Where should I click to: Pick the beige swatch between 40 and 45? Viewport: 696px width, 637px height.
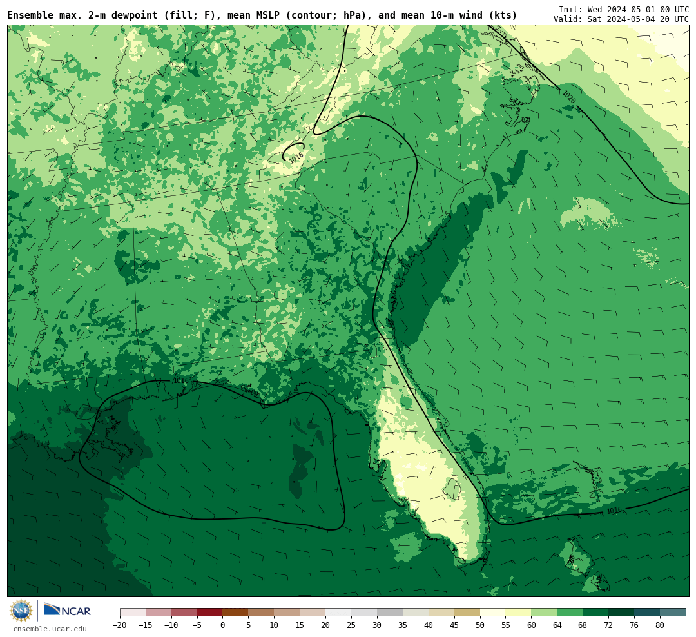(x=441, y=612)
